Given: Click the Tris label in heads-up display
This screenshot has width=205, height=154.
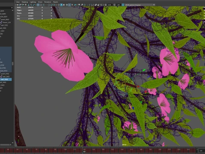Looking at the screenshot, I should click(18, 16).
